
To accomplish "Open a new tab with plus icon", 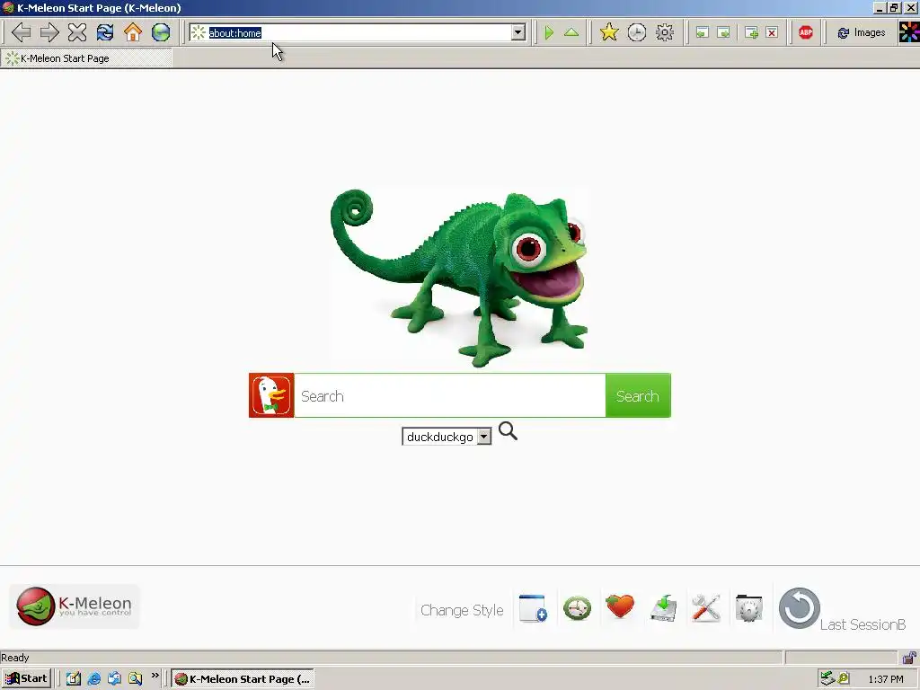I will (x=751, y=33).
